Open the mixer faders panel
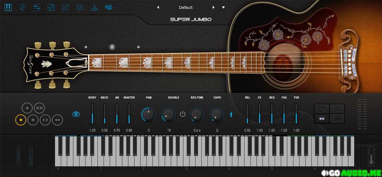 click(65, 7)
